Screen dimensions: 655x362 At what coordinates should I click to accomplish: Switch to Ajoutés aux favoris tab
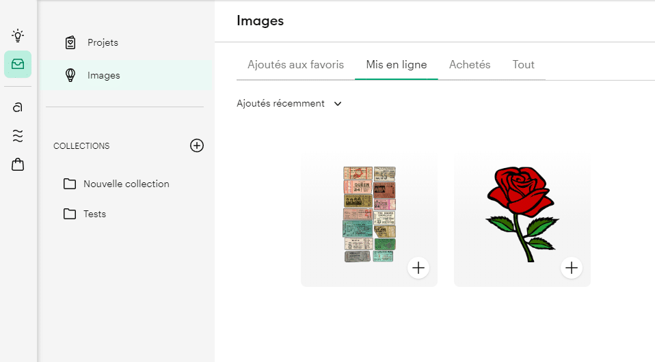click(x=295, y=65)
